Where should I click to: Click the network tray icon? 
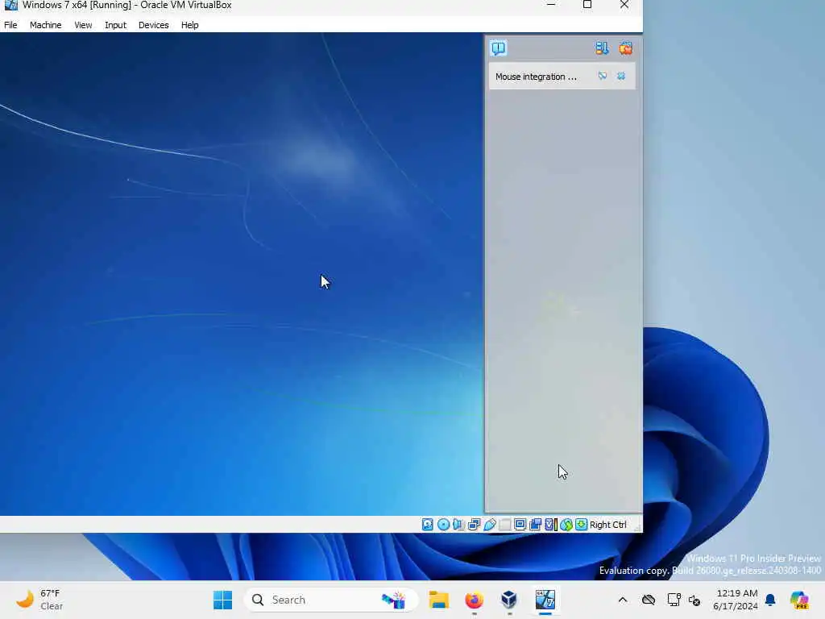pos(674,600)
